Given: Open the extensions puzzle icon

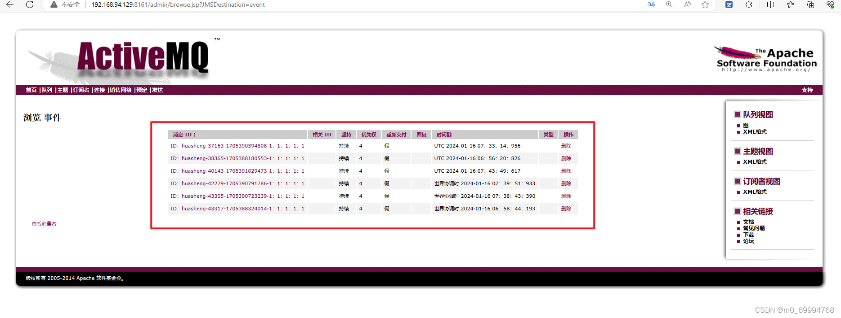Looking at the screenshot, I should pyautogui.click(x=749, y=4).
